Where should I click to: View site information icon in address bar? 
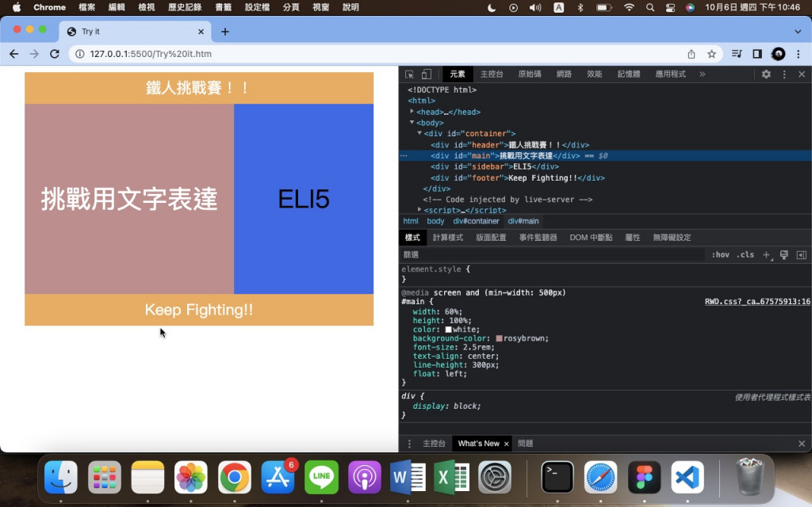[80, 54]
